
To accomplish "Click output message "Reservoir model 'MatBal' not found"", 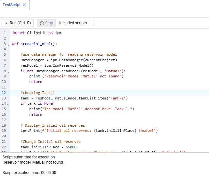I will (x=33, y=162).
